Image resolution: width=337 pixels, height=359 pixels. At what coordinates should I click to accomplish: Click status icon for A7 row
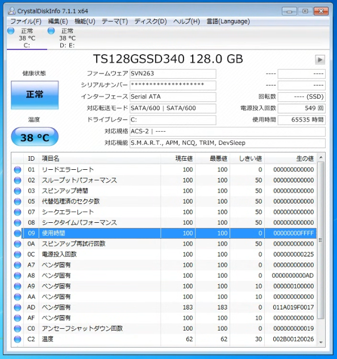click(18, 265)
